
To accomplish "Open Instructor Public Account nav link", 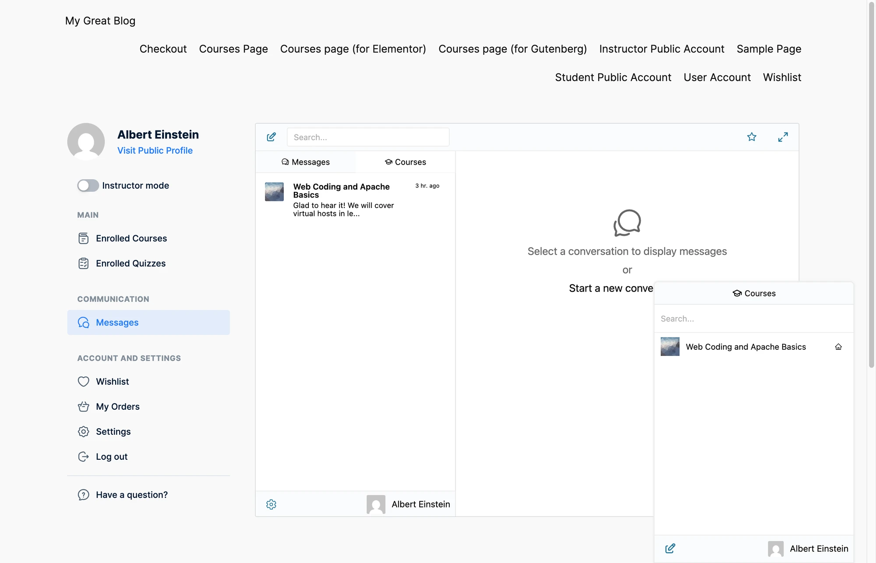I will coord(661,49).
